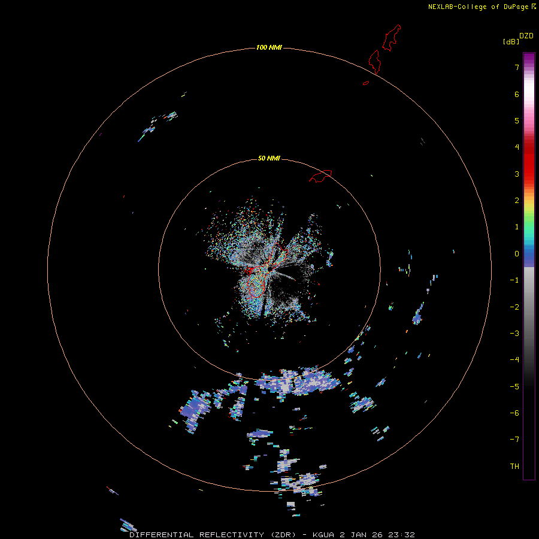Screen dimensions: 539x539
Task: Click the 0 dB value on the color scale
Action: click(517, 254)
